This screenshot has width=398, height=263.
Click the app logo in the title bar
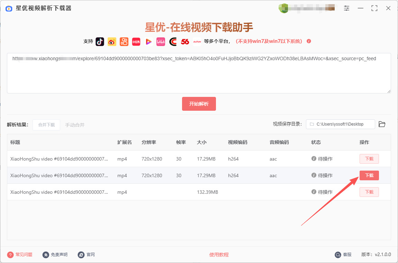[x=9, y=8]
